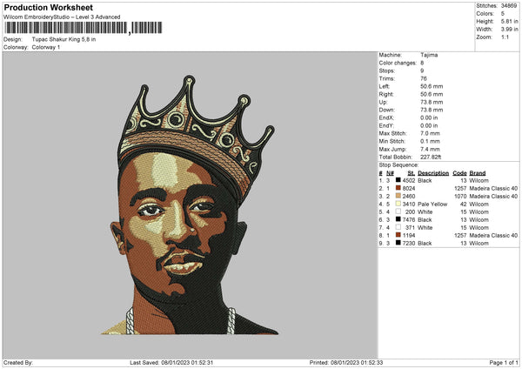Screen dimensions: 522x369
Task: Click the "N#" column header
Action: point(390,173)
